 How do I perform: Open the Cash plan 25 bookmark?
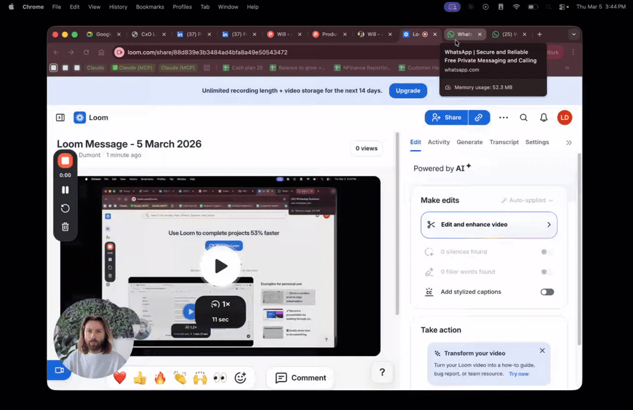click(242, 68)
